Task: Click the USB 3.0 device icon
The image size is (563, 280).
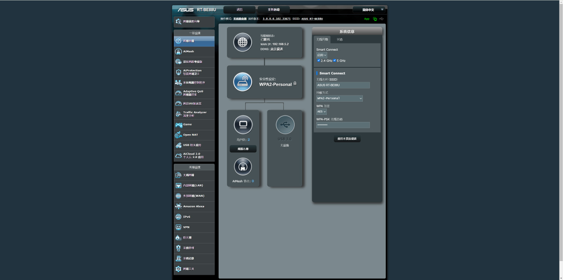Action: (285, 125)
